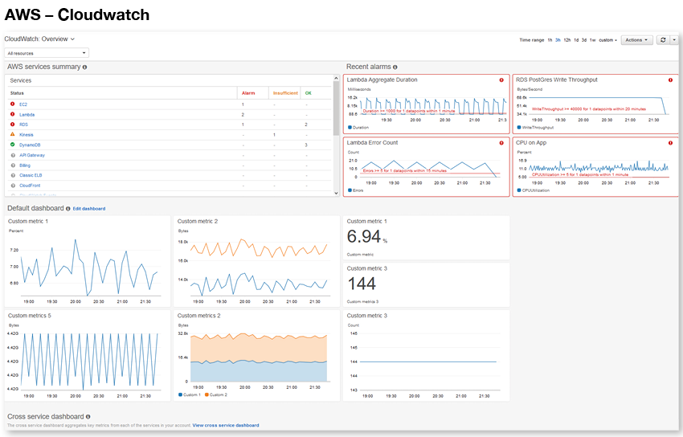The height and width of the screenshot is (437, 683).
Task: Open the API Gateway service link
Action: click(32, 155)
